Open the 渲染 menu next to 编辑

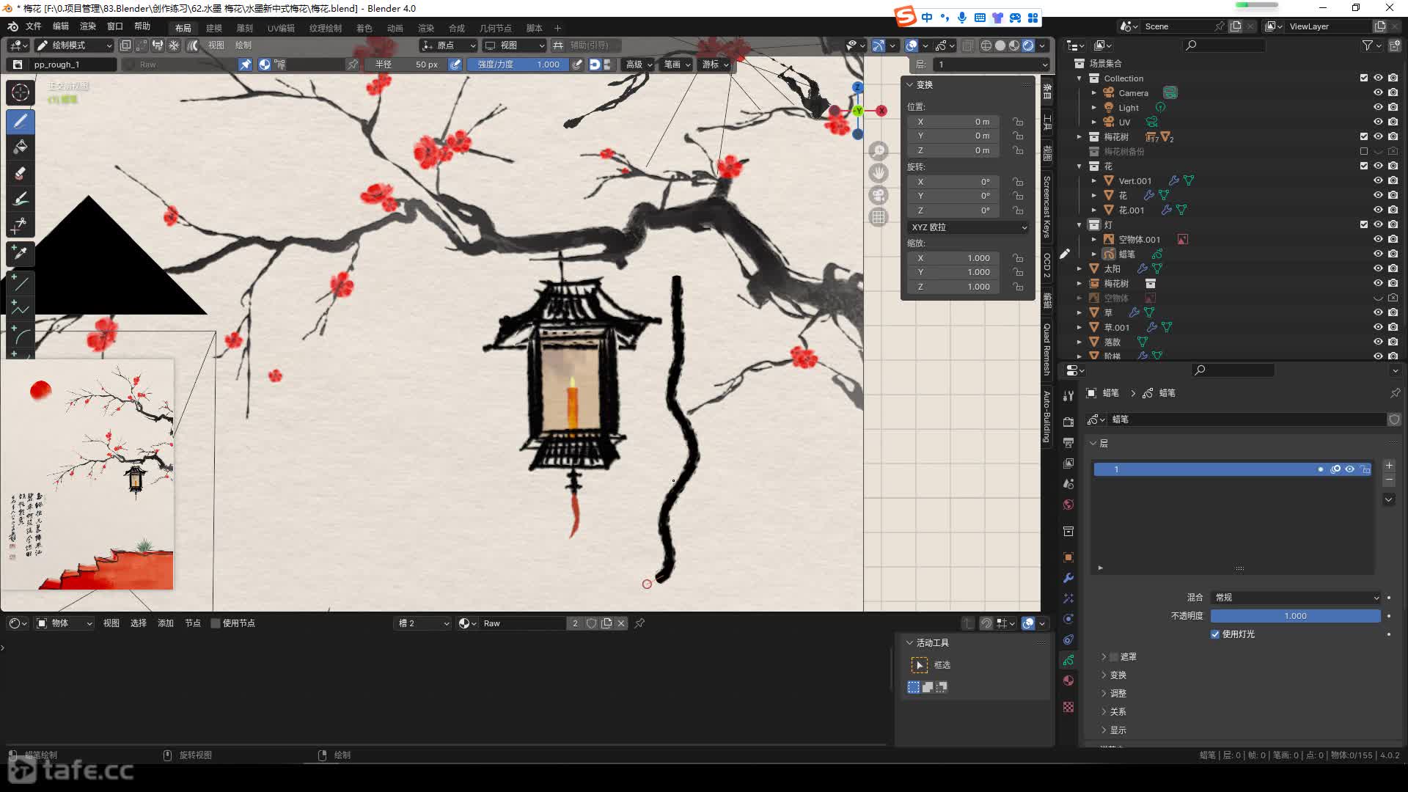pos(88,26)
